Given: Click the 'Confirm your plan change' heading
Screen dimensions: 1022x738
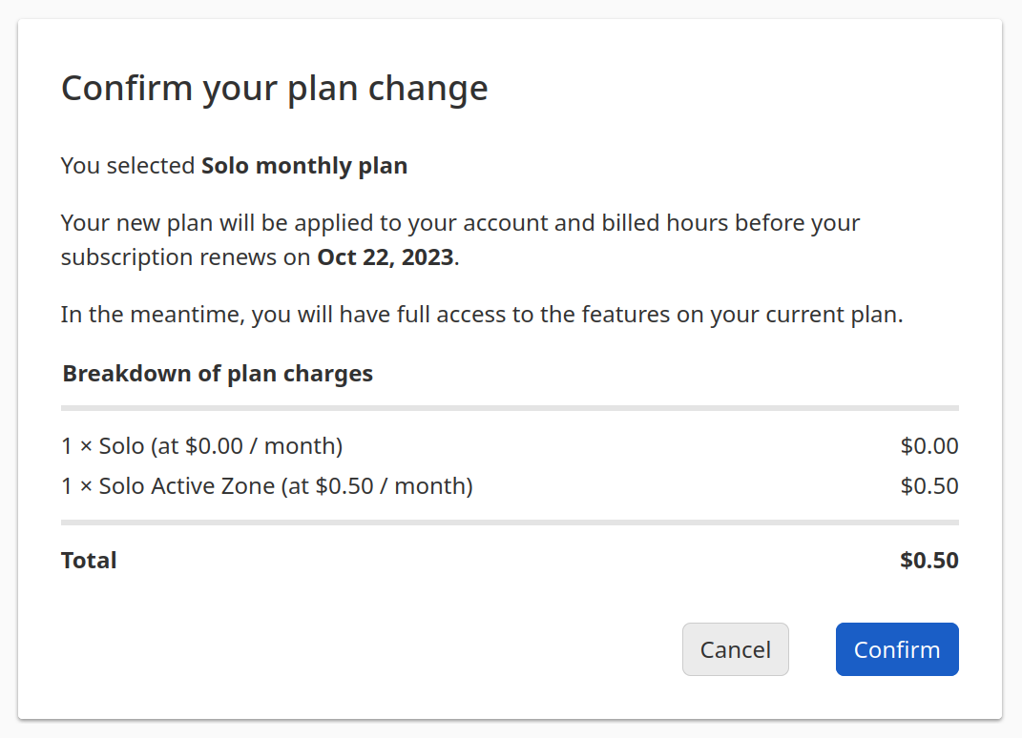Looking at the screenshot, I should (274, 89).
